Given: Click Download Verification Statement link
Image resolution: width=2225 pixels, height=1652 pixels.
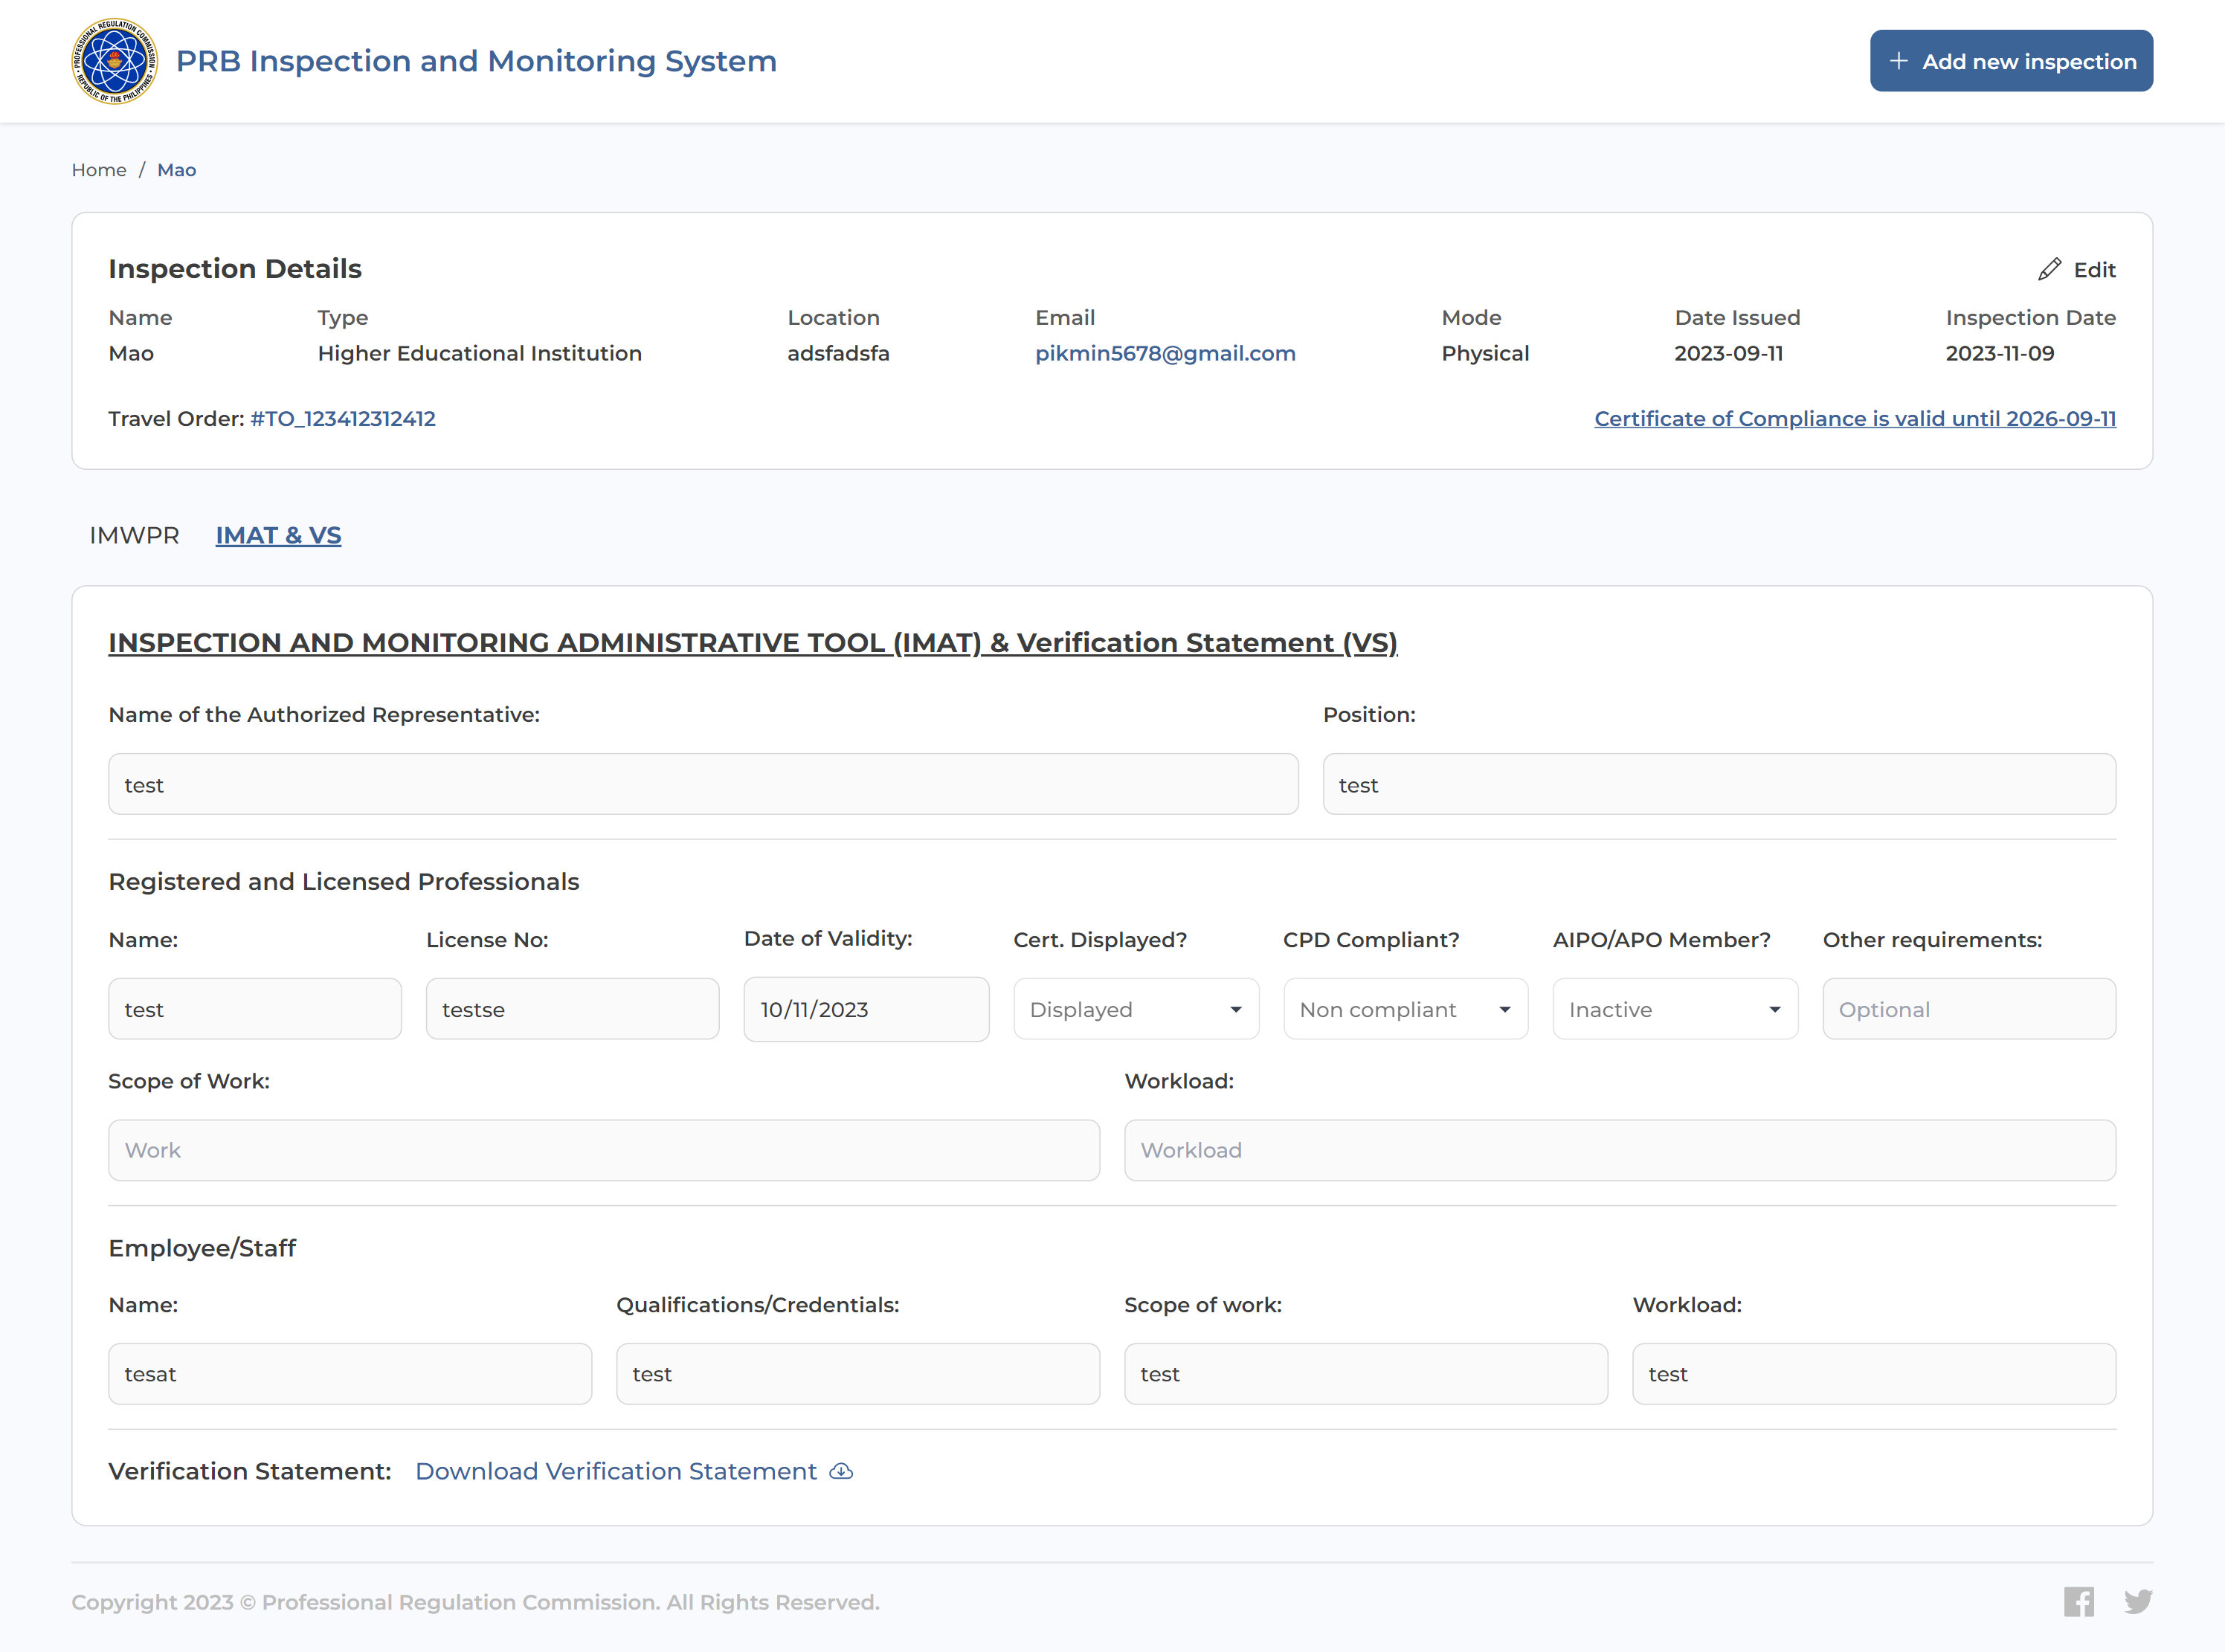Looking at the screenshot, I should coord(616,1471).
